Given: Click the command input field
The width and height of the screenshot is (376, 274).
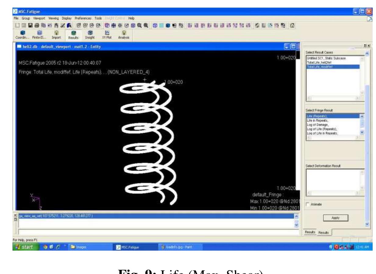Looking at the screenshot, I should [158, 232].
